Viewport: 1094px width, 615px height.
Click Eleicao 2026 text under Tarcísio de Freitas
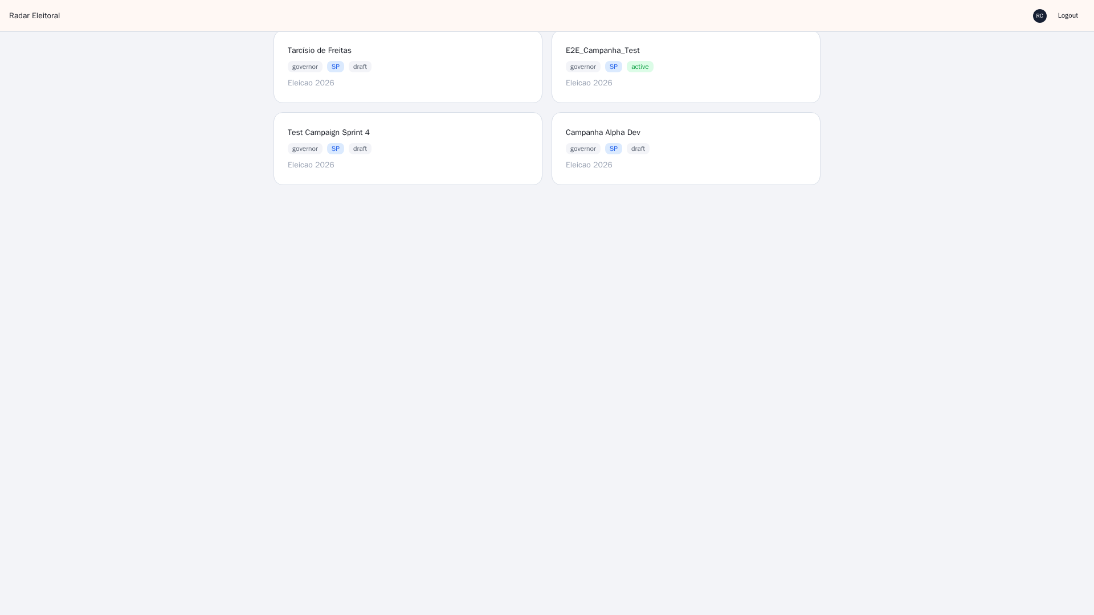click(x=311, y=83)
